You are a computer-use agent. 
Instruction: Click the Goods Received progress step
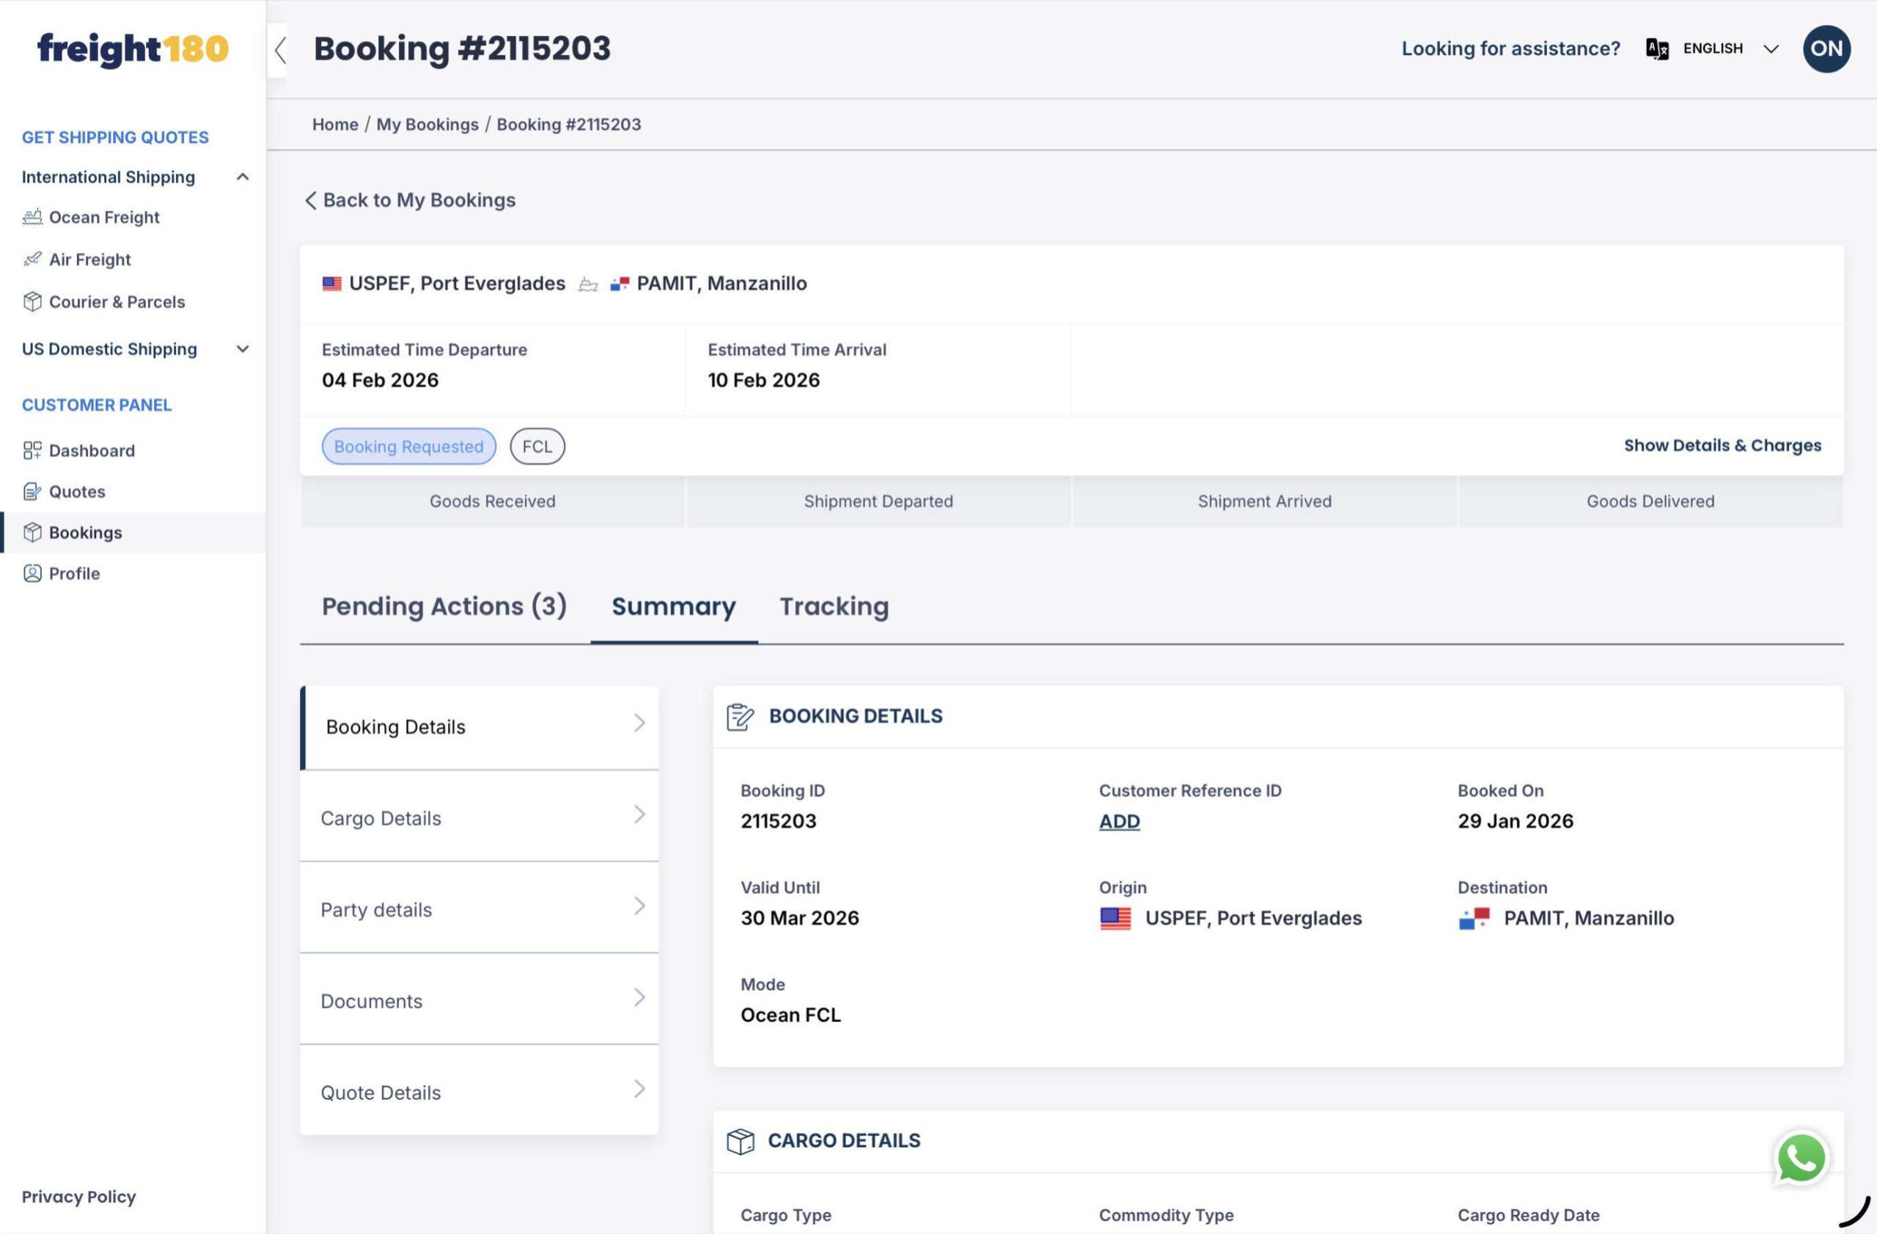click(x=492, y=502)
